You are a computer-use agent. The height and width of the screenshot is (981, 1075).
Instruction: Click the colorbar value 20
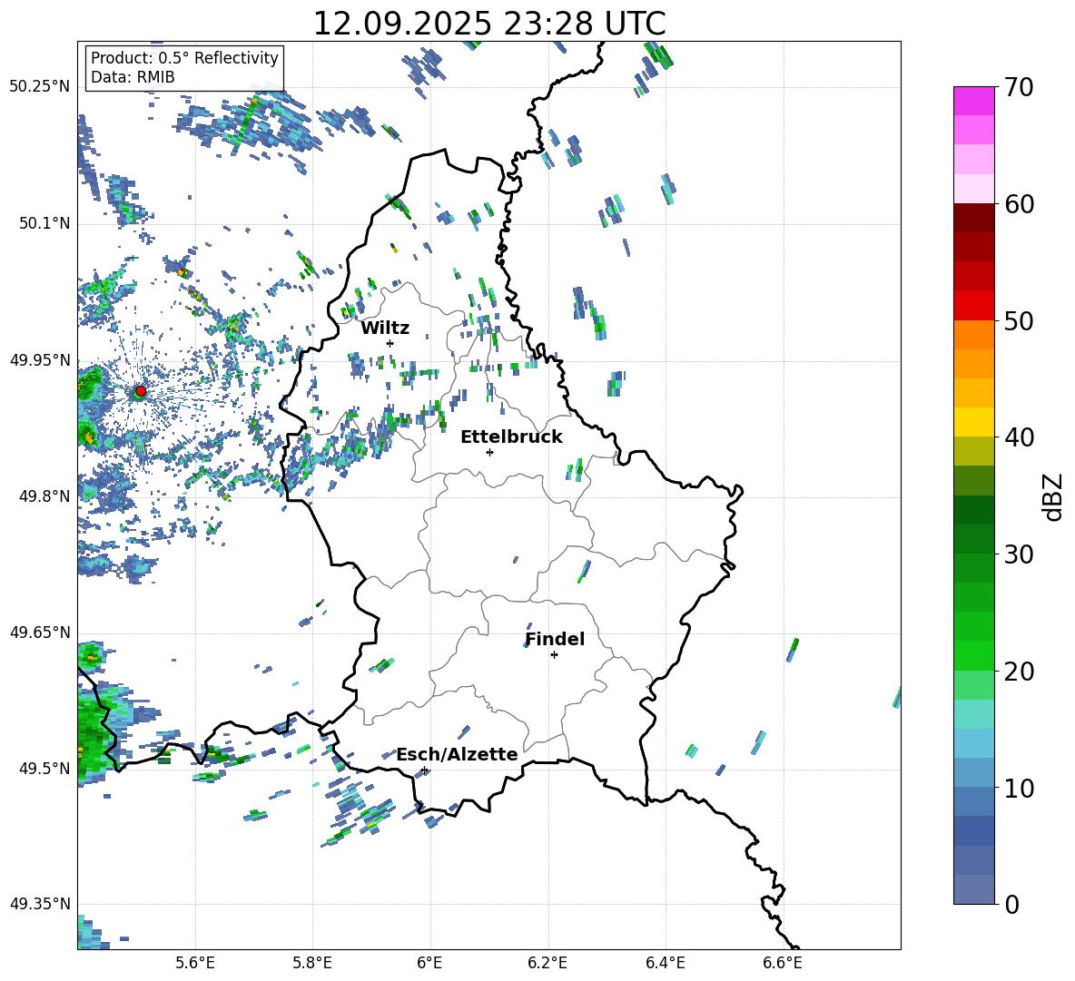coord(1019,671)
